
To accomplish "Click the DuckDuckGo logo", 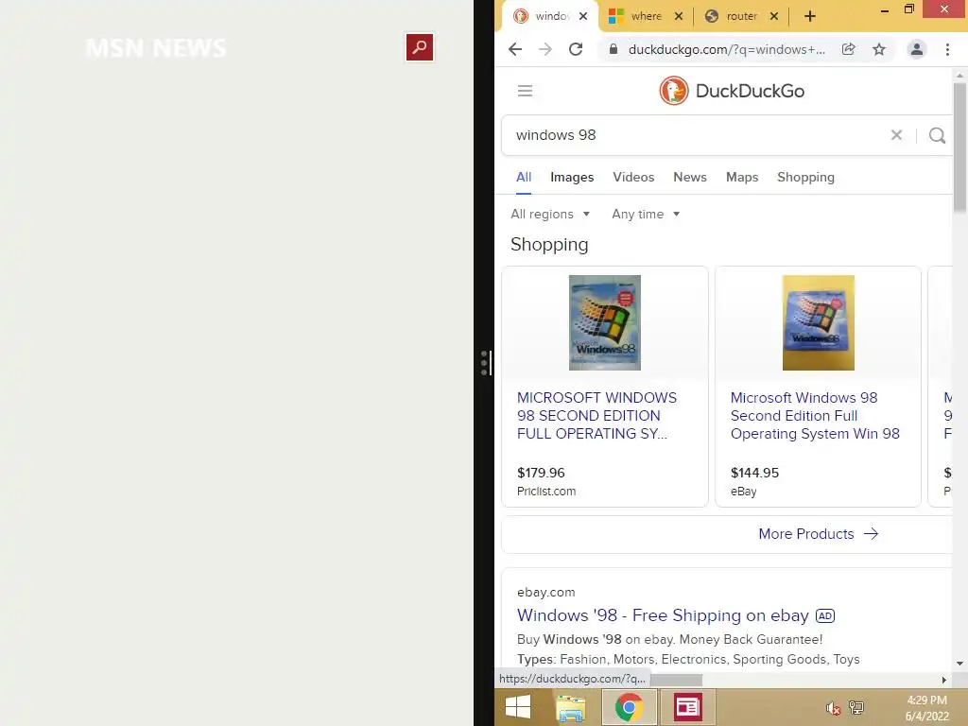I will coord(733,91).
